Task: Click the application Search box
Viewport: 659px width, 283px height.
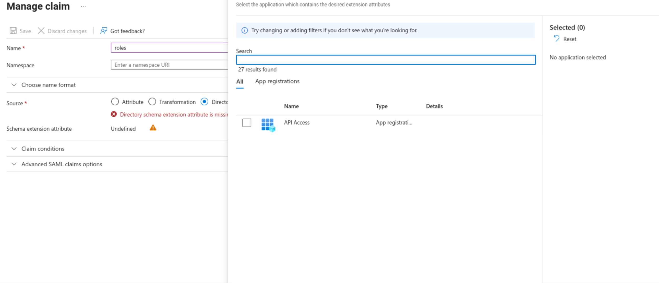Action: tap(386, 60)
